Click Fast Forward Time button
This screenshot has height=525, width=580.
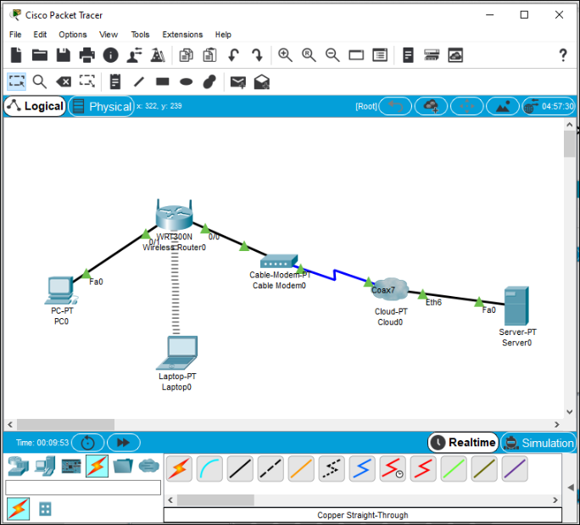[x=123, y=443]
